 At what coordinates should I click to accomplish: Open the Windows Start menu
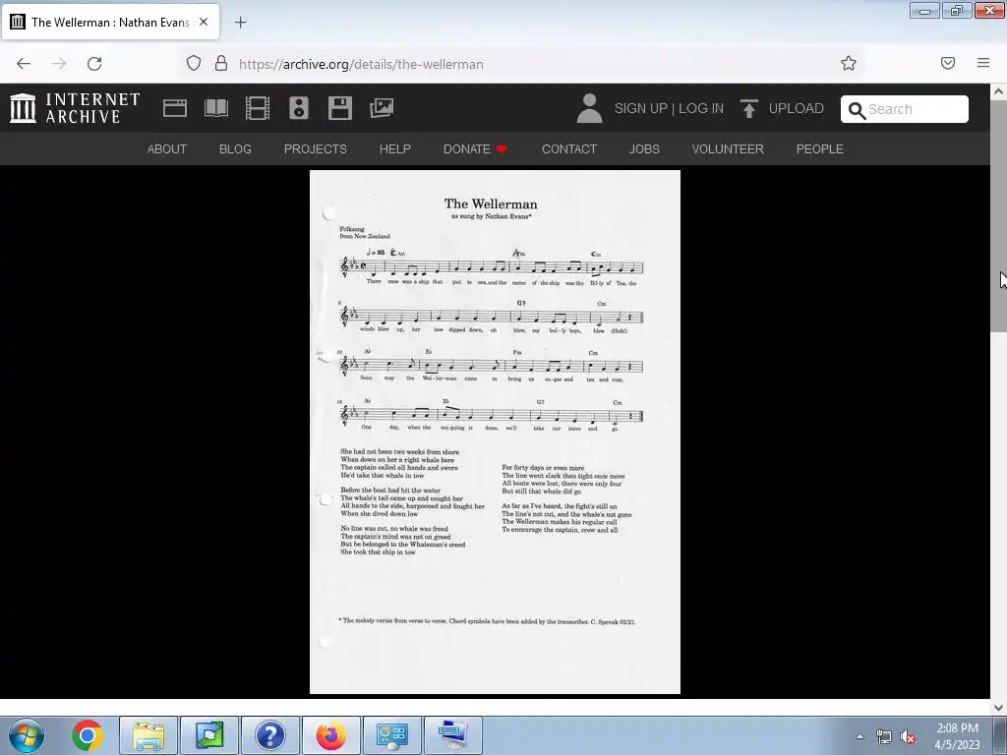point(26,735)
